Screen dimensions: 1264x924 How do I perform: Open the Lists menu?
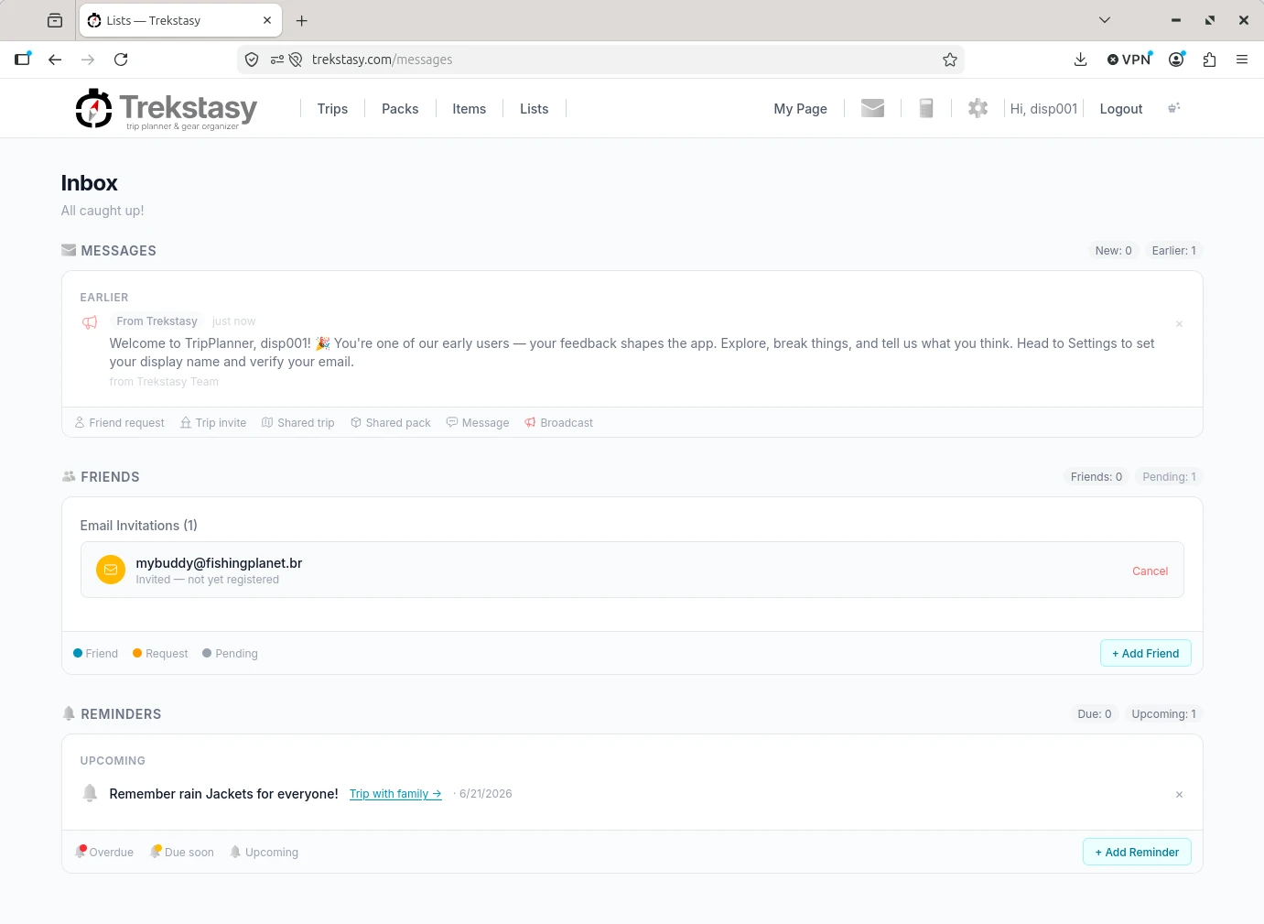click(x=534, y=109)
